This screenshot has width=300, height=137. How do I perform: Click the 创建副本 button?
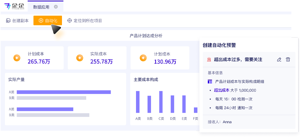[x=17, y=21]
